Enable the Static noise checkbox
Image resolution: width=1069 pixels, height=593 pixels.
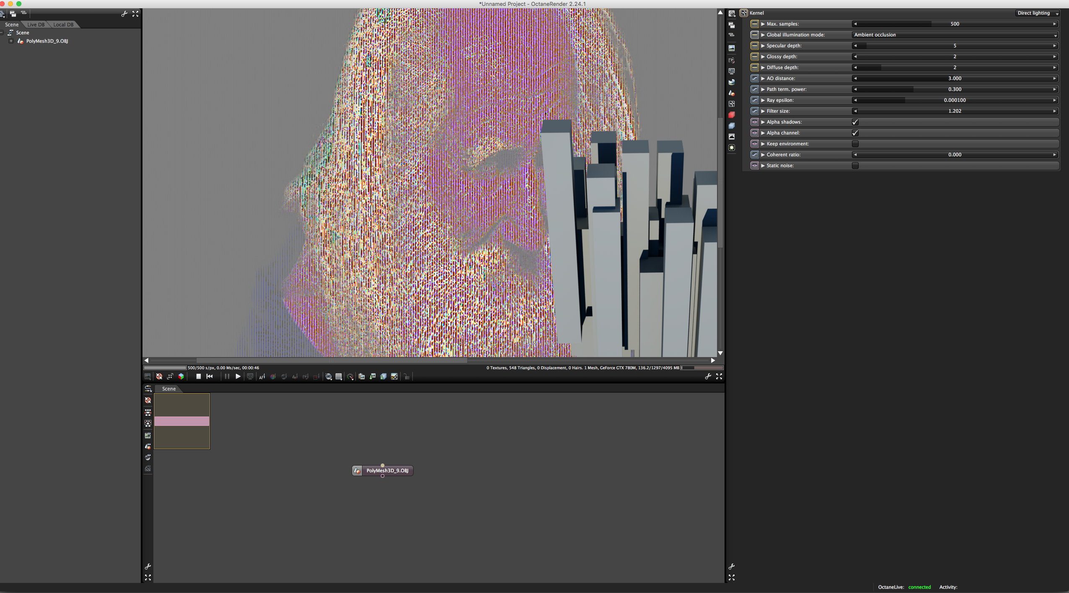[x=855, y=166]
